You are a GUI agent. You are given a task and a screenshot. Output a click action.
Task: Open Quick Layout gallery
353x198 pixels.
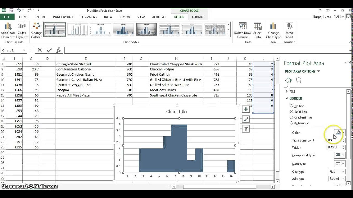22,31
